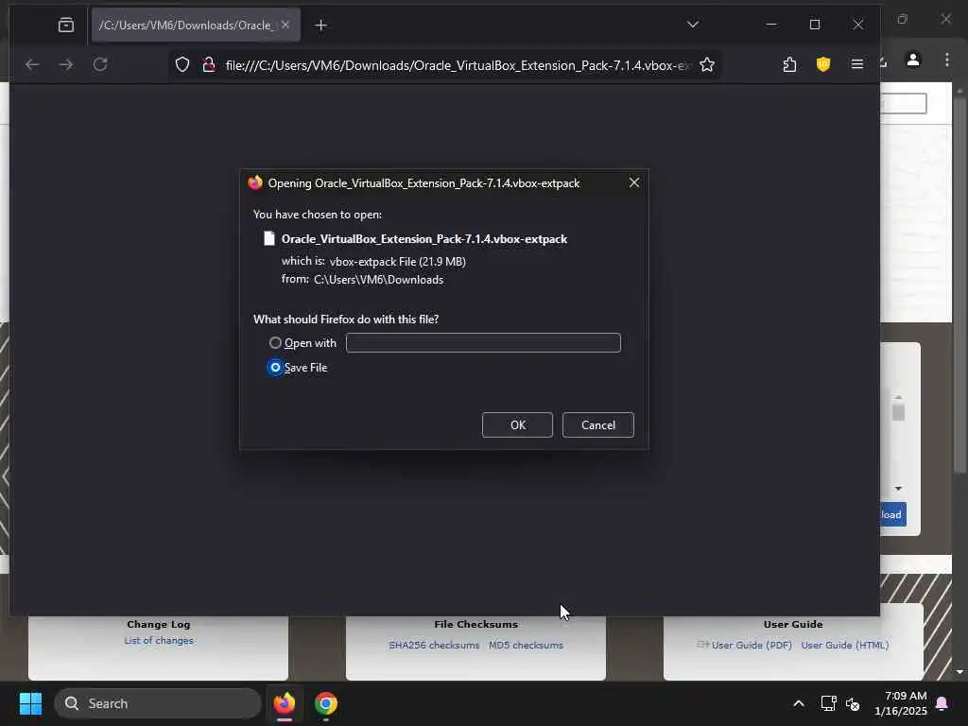Bookmark this page with the star icon
Viewport: 968px width, 726px height.
707,65
